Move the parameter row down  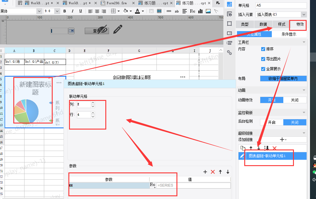pos(228,172)
